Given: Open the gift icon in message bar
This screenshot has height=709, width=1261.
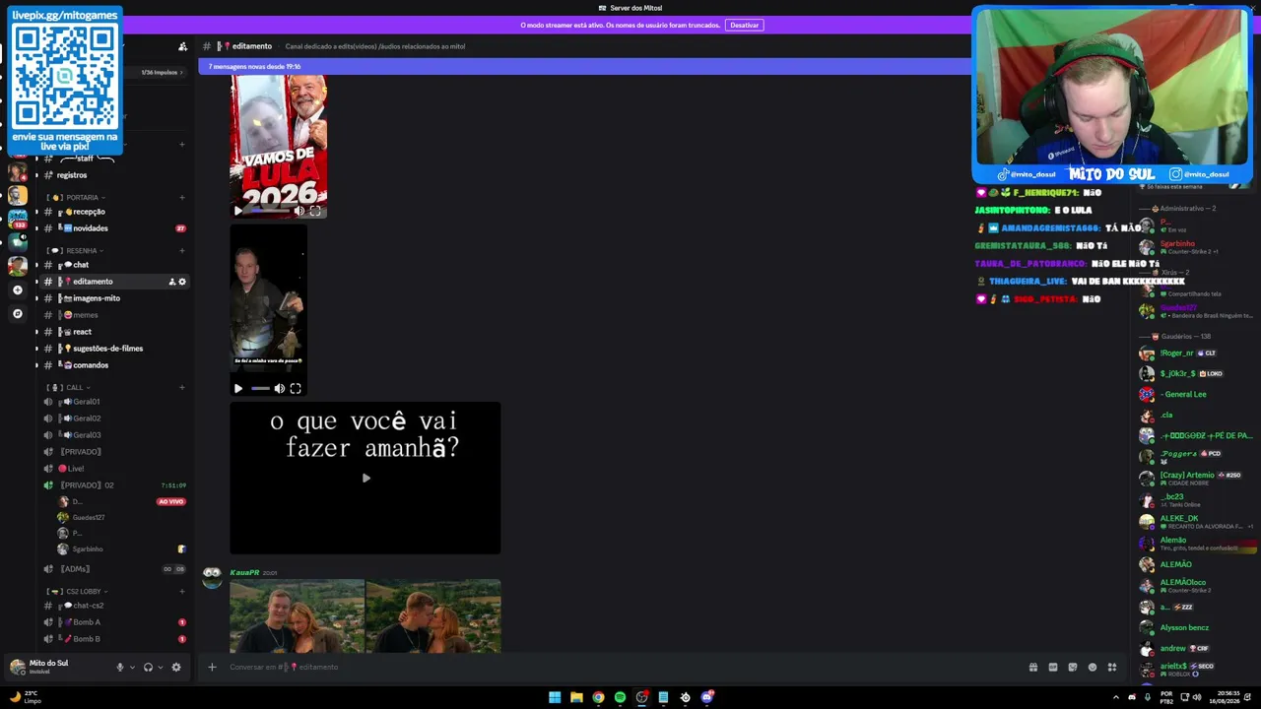Looking at the screenshot, I should point(1032,667).
